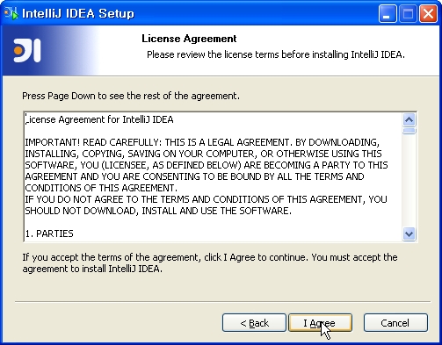This screenshot has width=442, height=345.
Task: Click the "IntelliJ IDEA Setup" title bar text
Action: [x=78, y=13]
